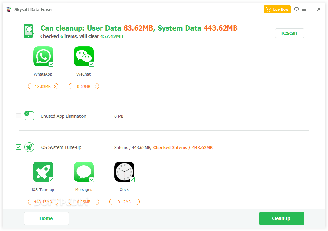Open the hamburger menu

pos(304,9)
